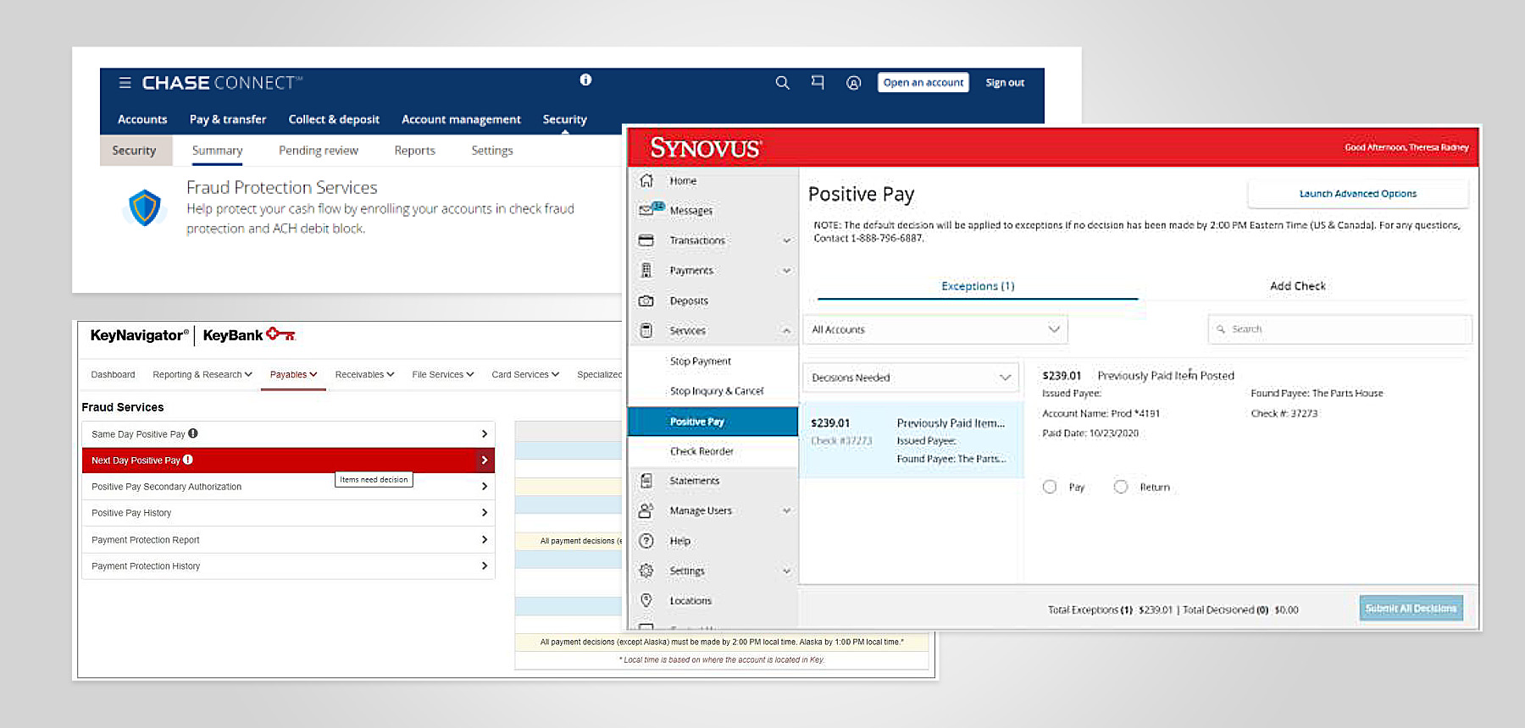Switch to Synovus Add Check tab
Image resolution: width=1525 pixels, height=728 pixels.
pos(1298,286)
